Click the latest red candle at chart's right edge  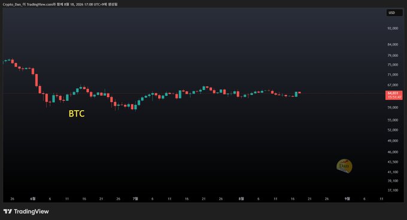pyautogui.click(x=299, y=92)
